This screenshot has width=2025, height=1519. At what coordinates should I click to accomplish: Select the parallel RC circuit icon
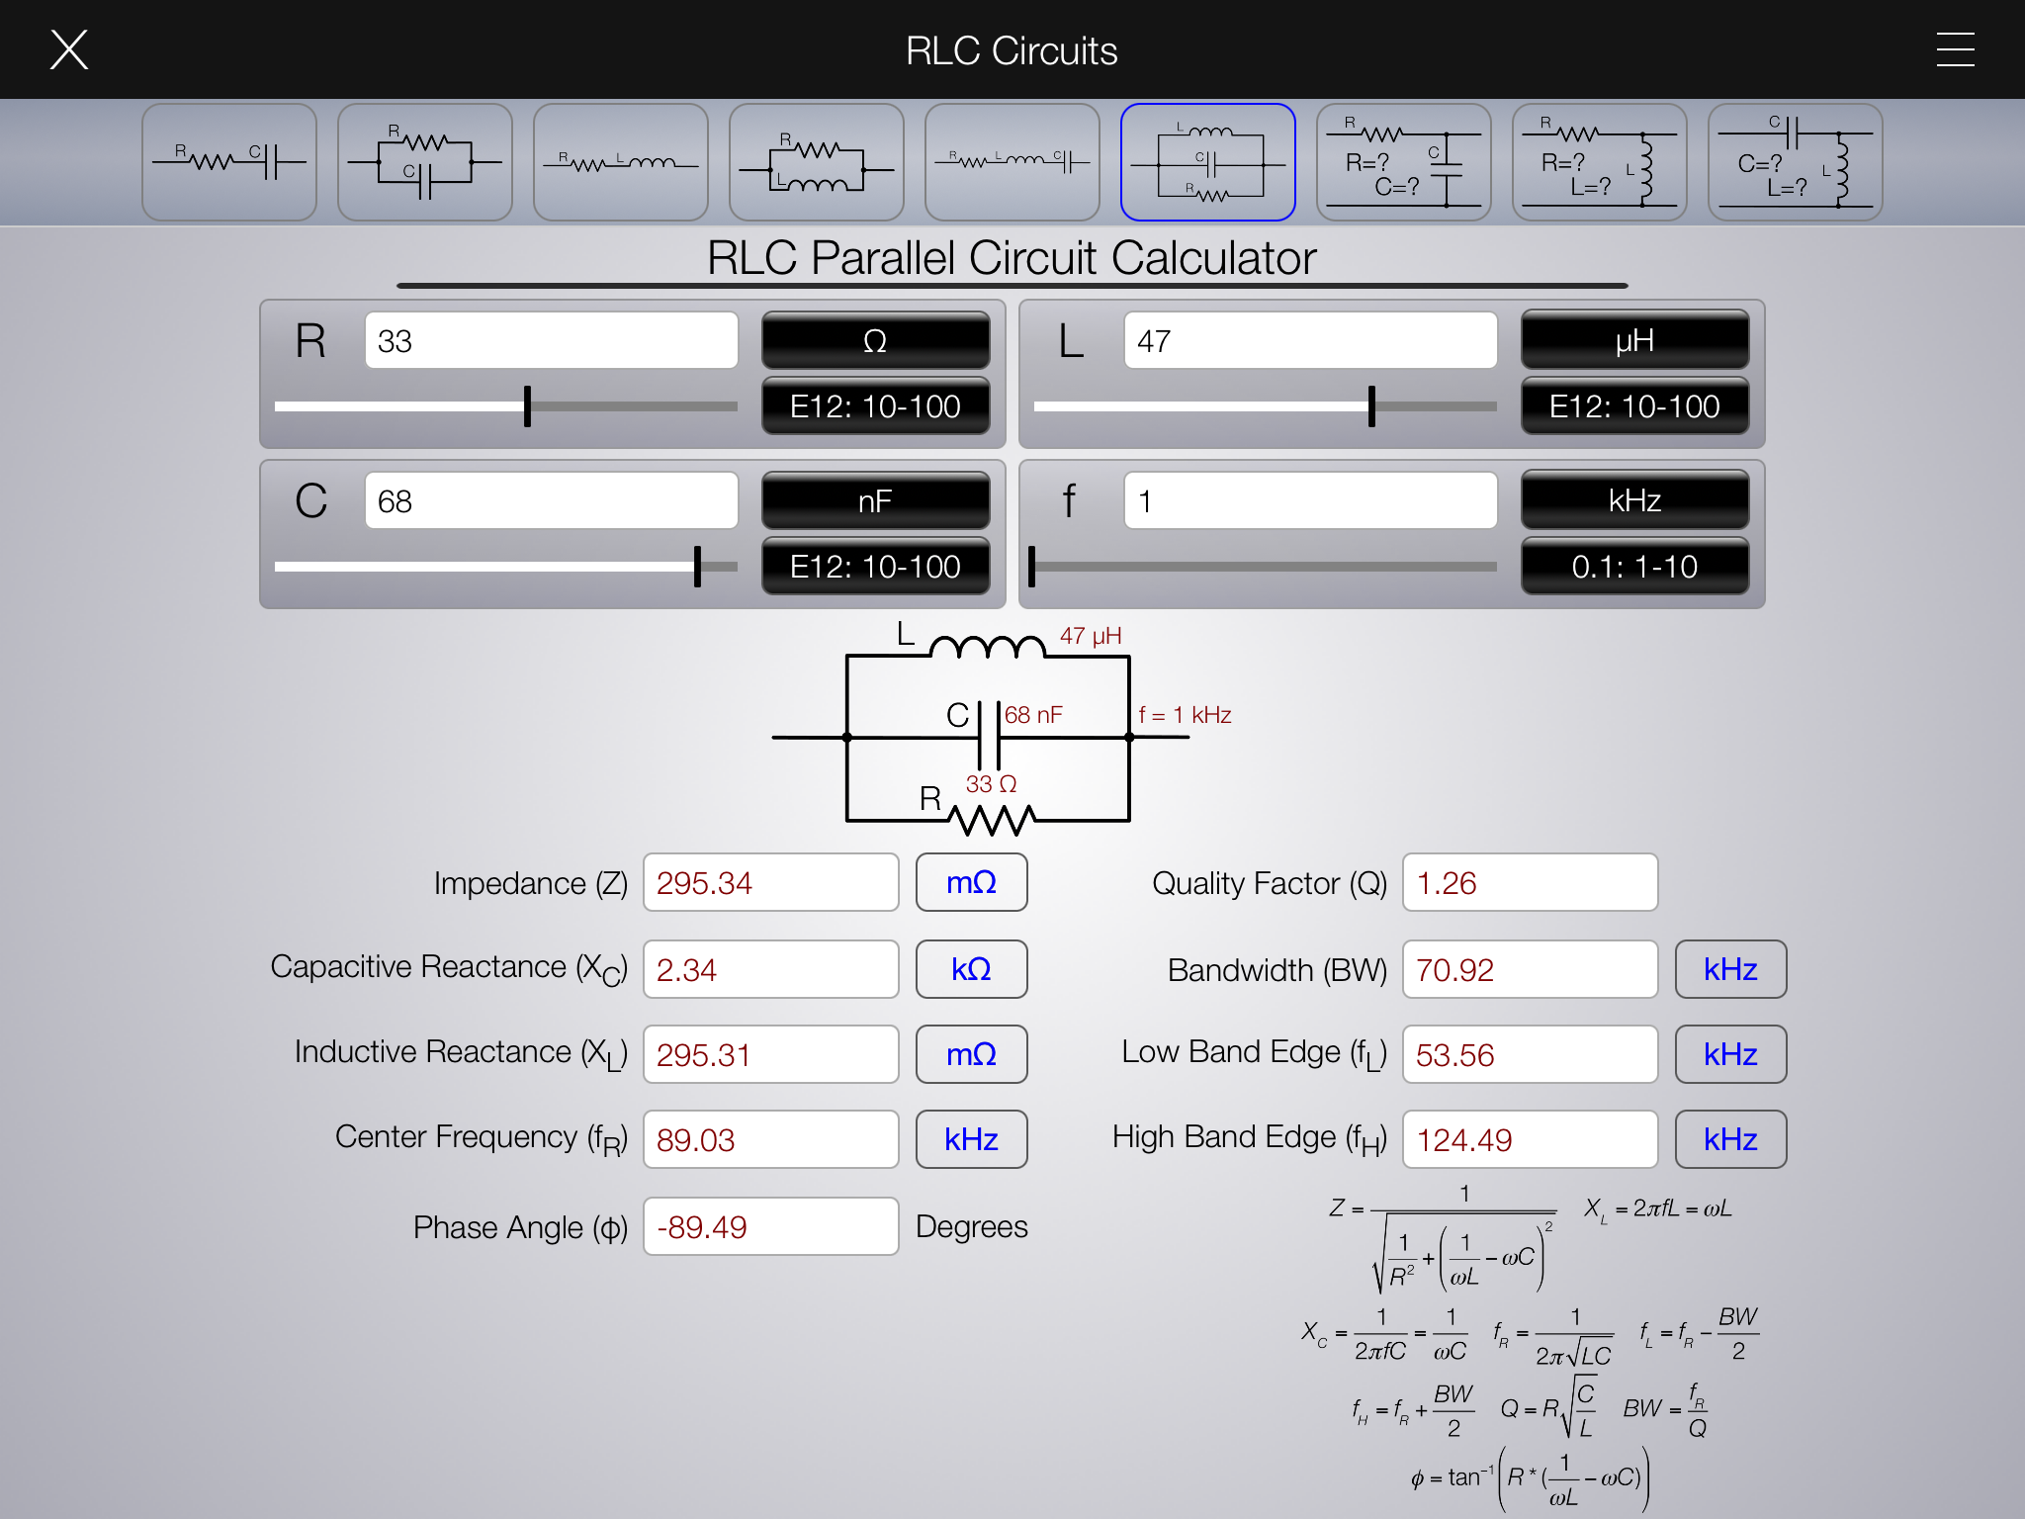[x=424, y=162]
